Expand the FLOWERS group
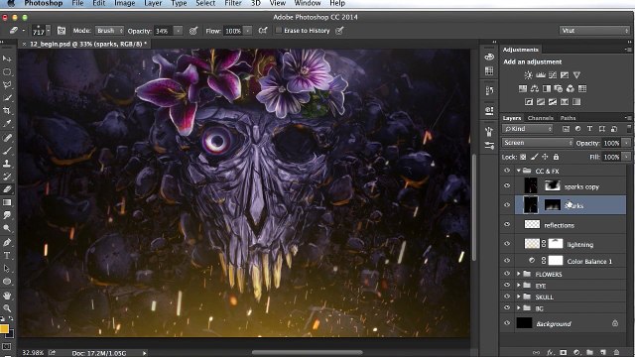This screenshot has height=357, width=635. point(518,274)
